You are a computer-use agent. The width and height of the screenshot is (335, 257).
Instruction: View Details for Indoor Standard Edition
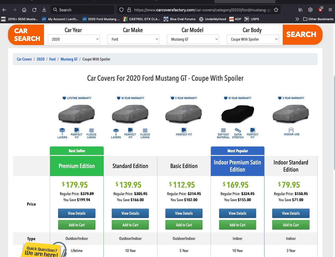[291, 213]
